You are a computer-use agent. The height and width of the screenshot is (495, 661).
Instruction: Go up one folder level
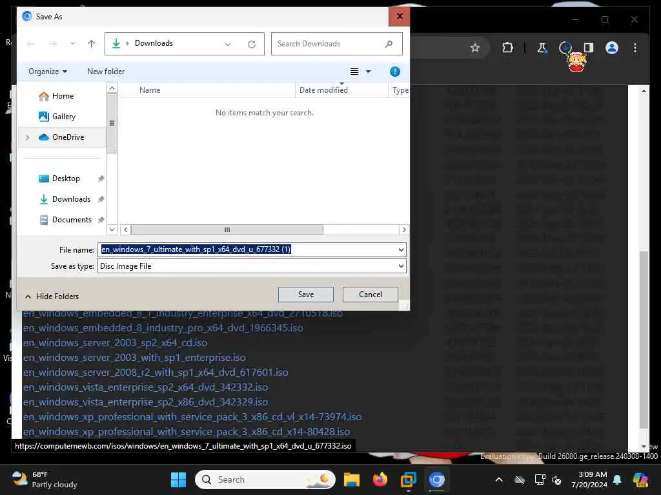pos(91,44)
